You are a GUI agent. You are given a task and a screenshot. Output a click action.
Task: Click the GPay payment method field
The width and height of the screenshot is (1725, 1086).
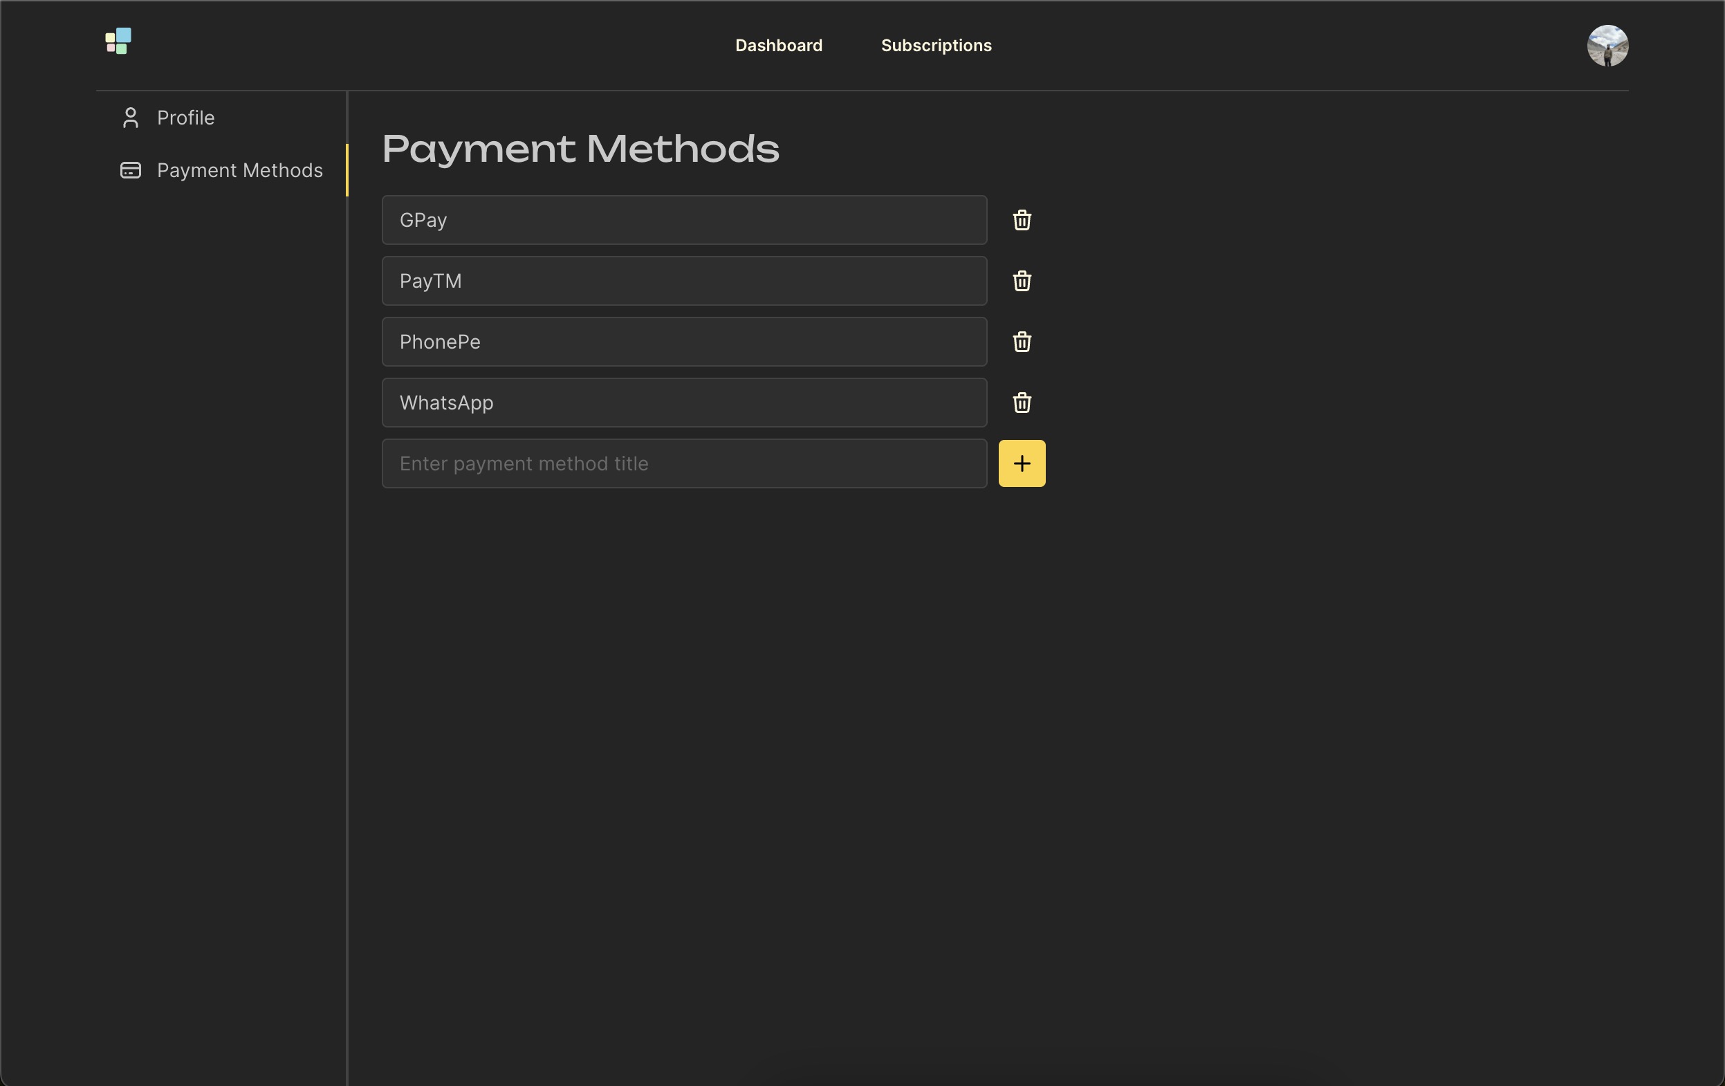[684, 220]
